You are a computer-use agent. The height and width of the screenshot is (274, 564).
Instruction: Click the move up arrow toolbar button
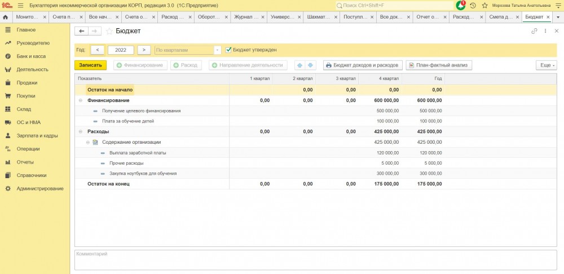[x=299, y=65]
